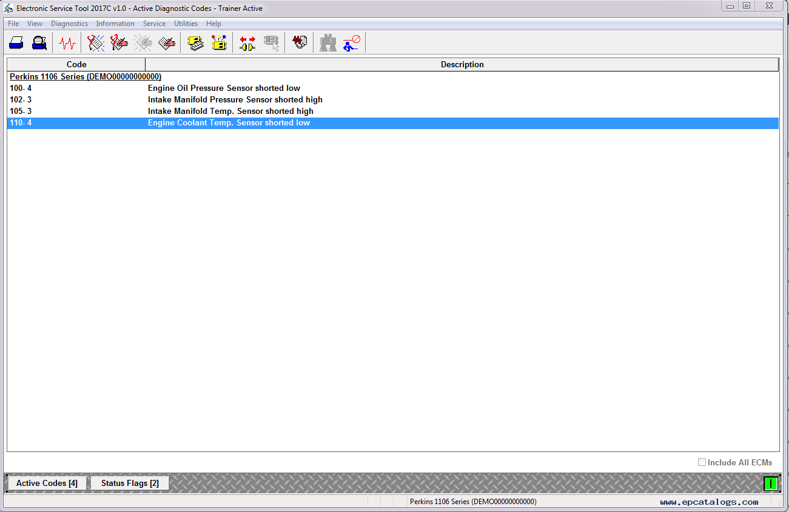Click the Print printer icon
This screenshot has height=512, width=789.
tap(16, 43)
